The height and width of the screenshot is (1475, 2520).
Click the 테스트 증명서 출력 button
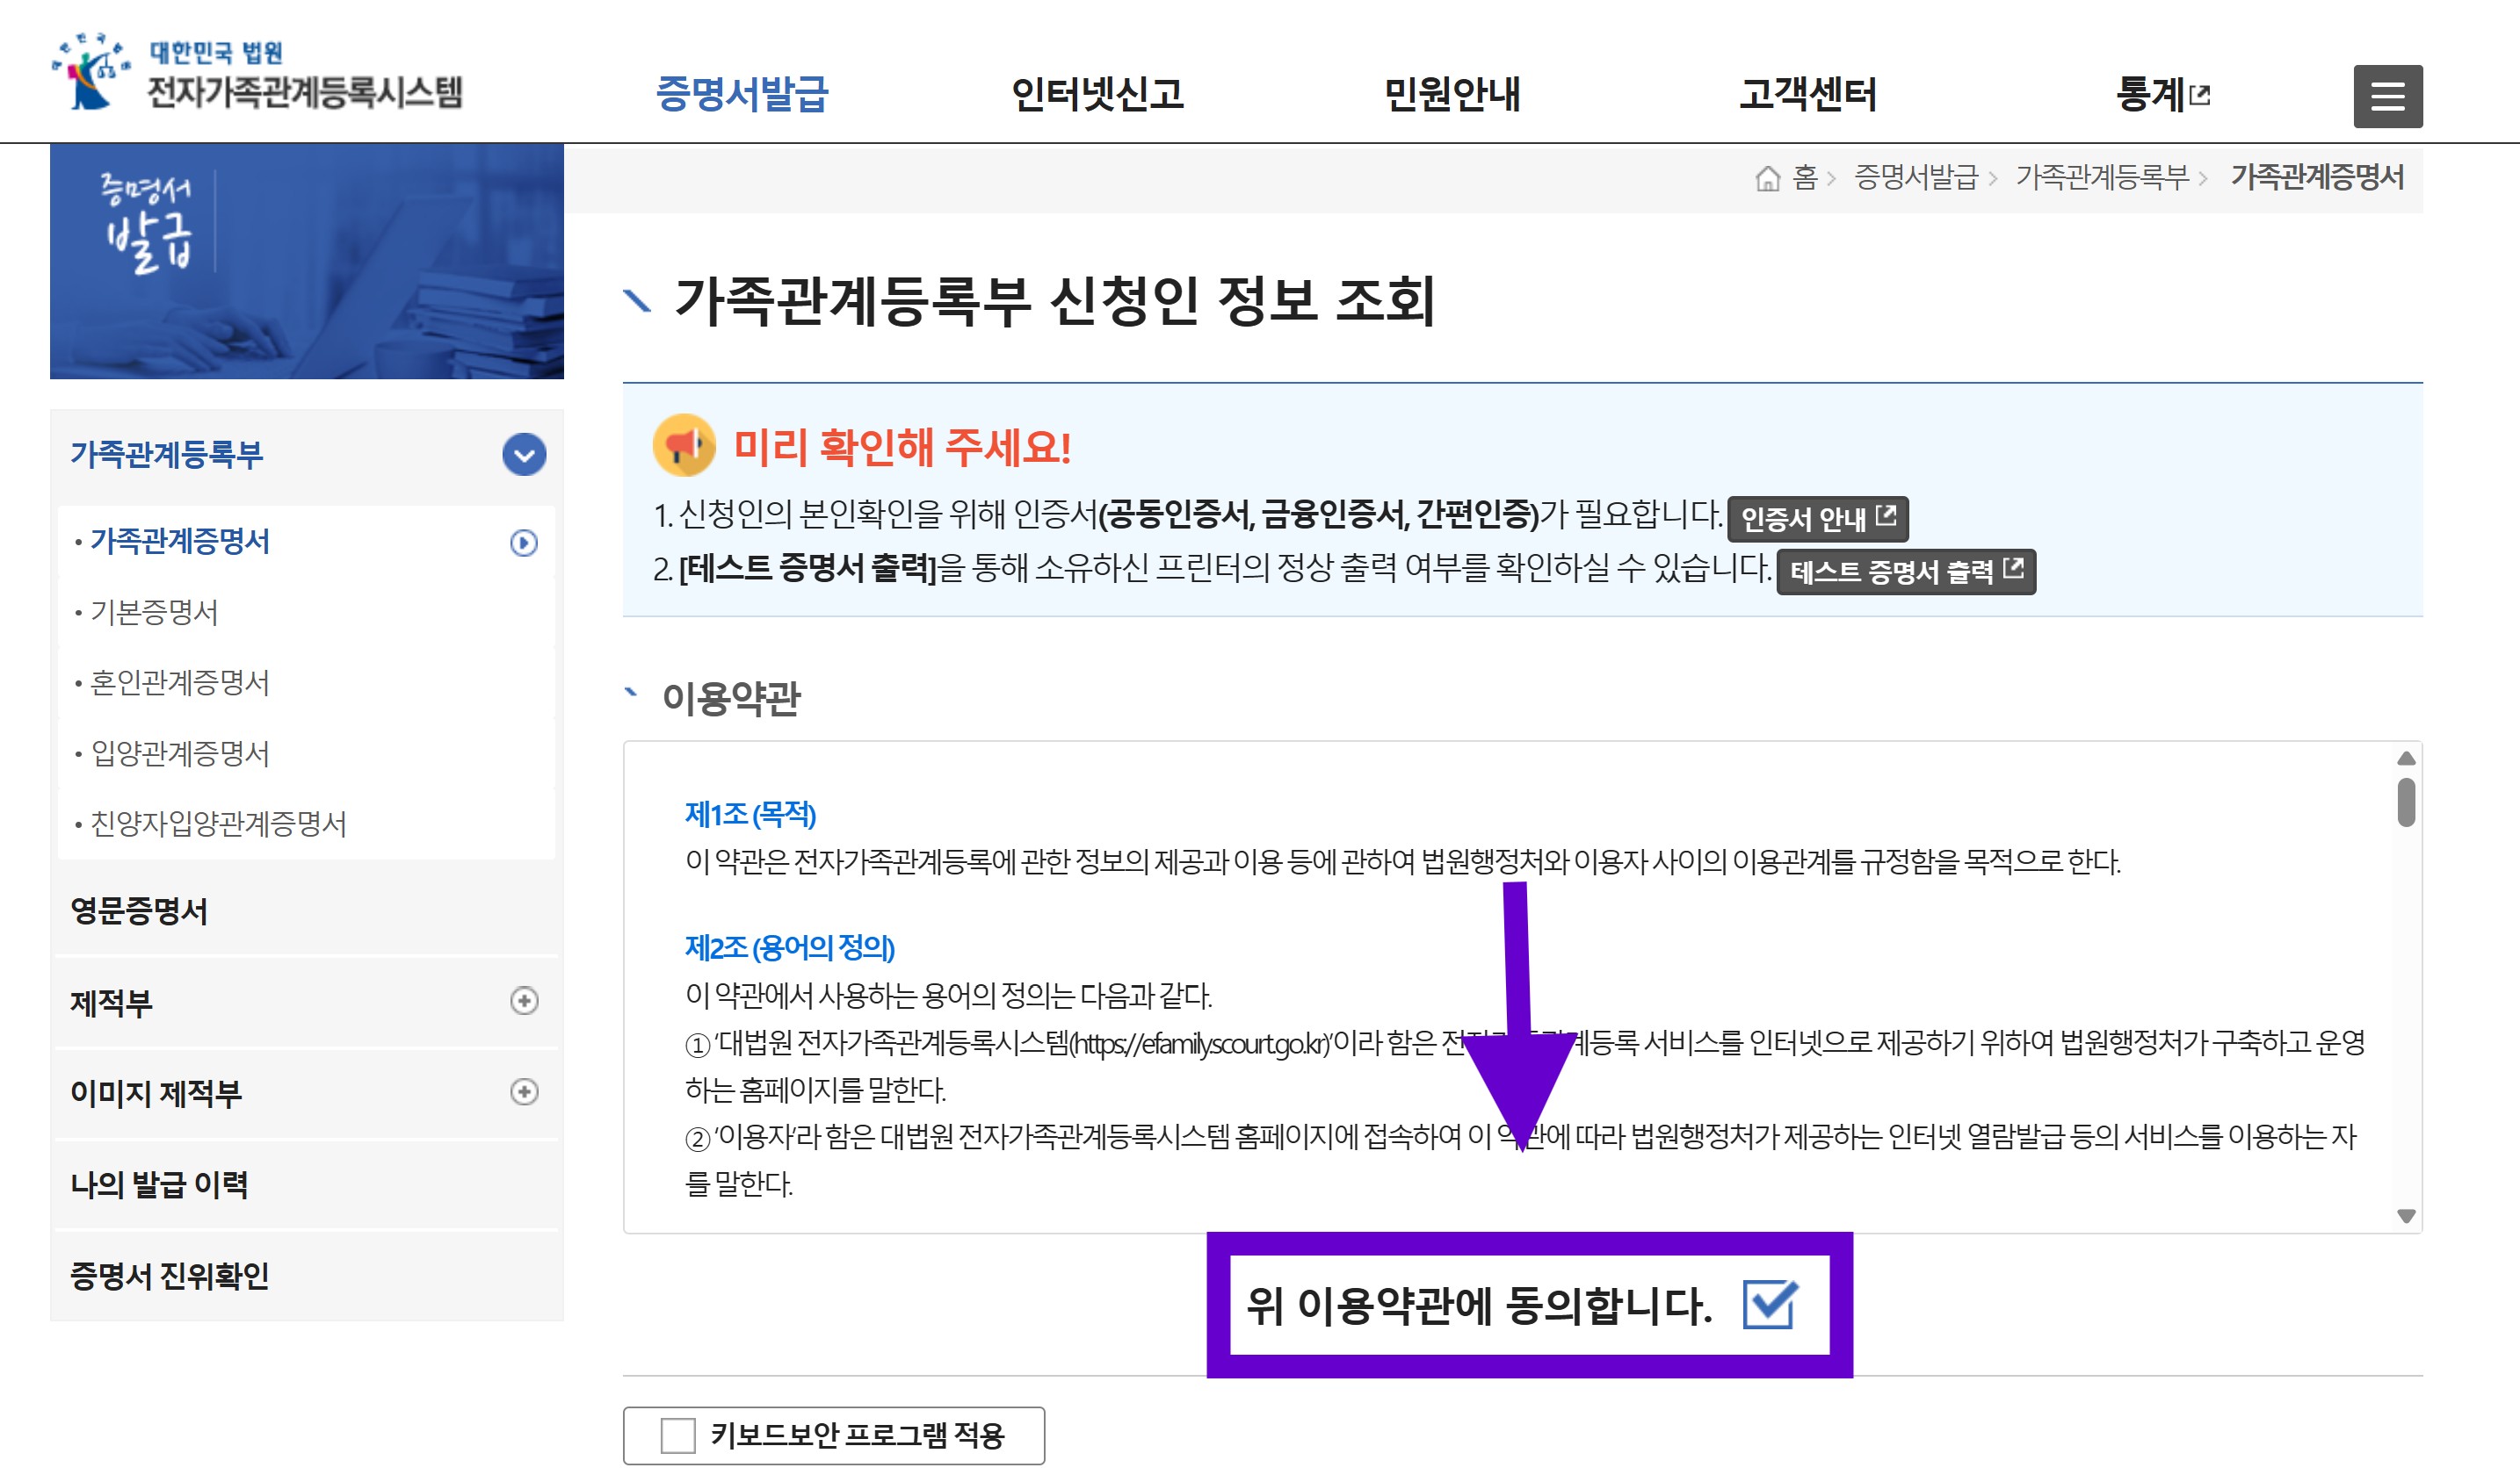point(1905,572)
